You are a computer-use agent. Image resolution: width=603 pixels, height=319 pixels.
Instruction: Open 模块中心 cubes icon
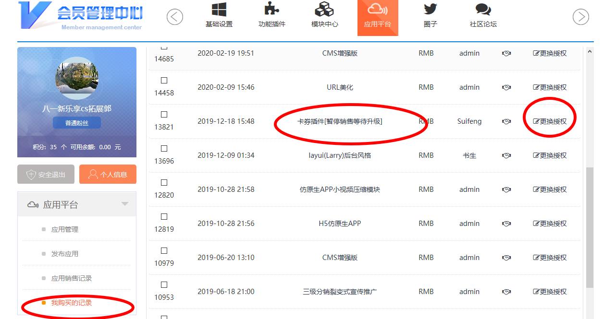click(x=324, y=10)
